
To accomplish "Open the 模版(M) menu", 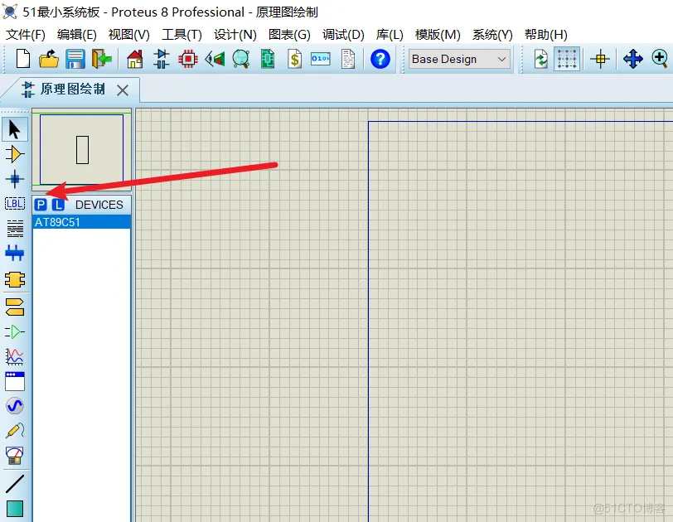I will click(x=438, y=34).
